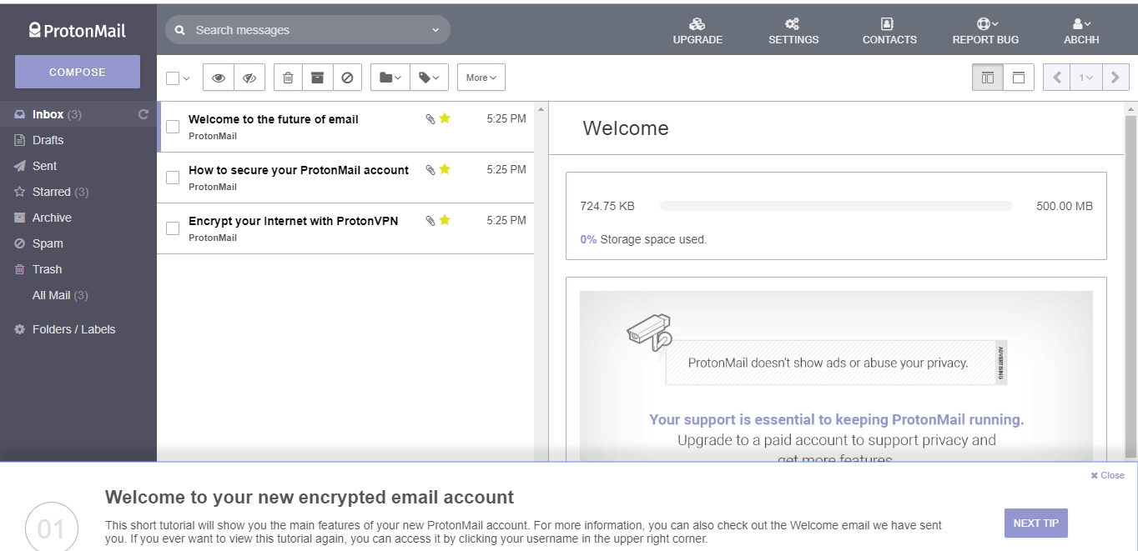1138x551 pixels.
Task: Switch to the row layout view icon
Action: coord(1018,78)
